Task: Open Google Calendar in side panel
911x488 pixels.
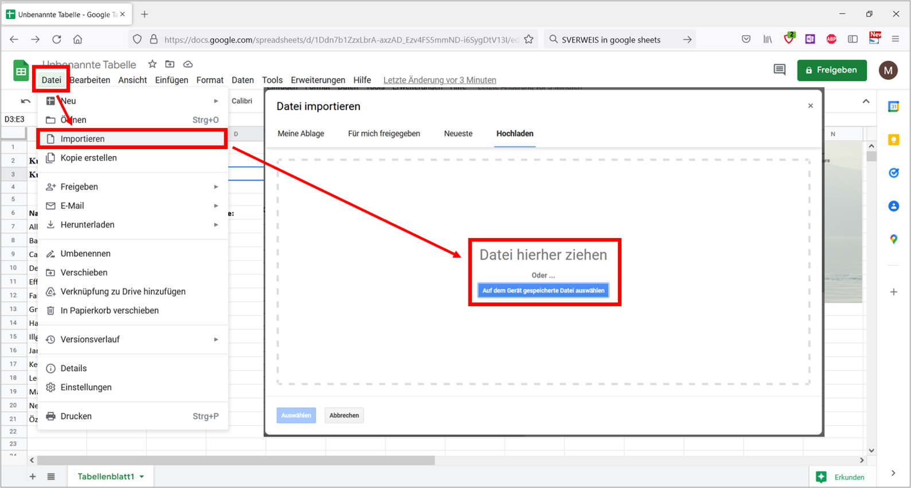Action: pos(893,107)
